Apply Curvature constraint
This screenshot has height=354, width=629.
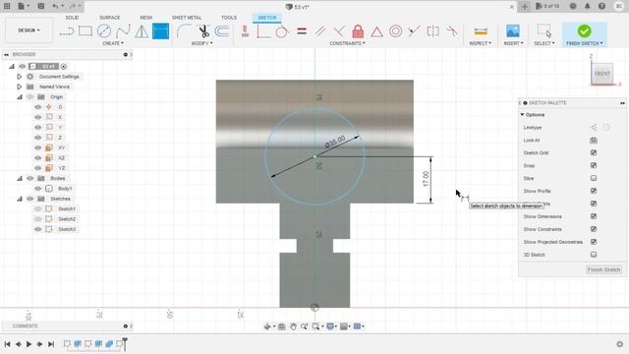[x=452, y=31]
